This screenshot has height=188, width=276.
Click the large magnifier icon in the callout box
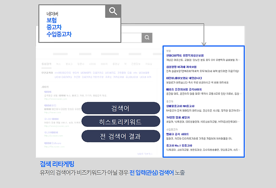point(113,11)
